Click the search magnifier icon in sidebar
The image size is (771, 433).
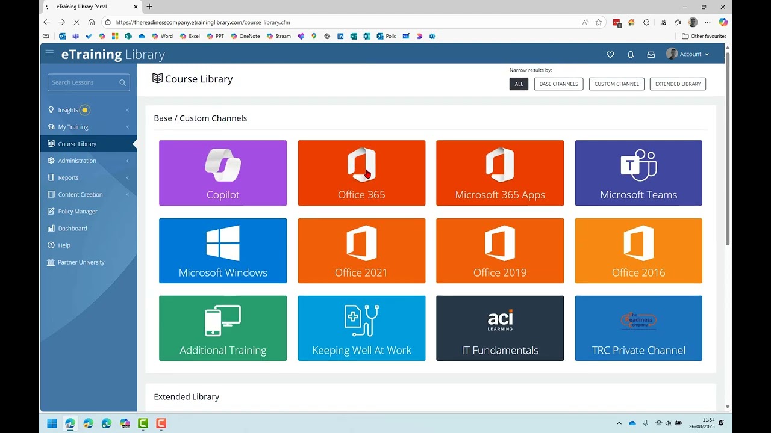[123, 82]
